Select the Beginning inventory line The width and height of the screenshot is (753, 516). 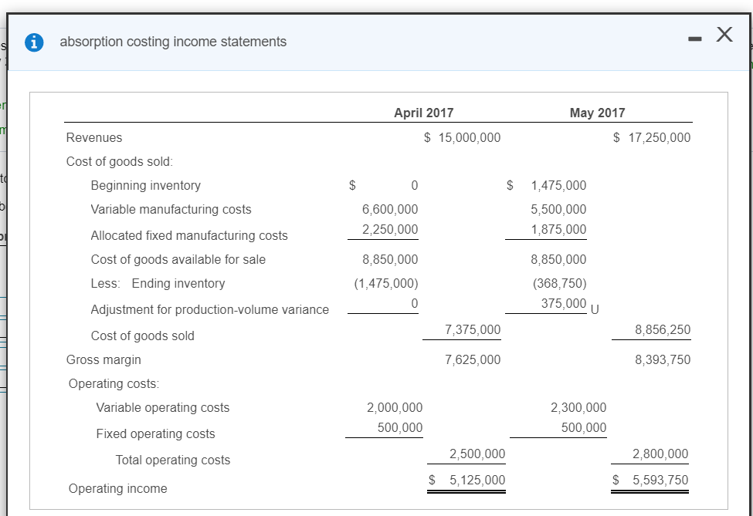(145, 185)
